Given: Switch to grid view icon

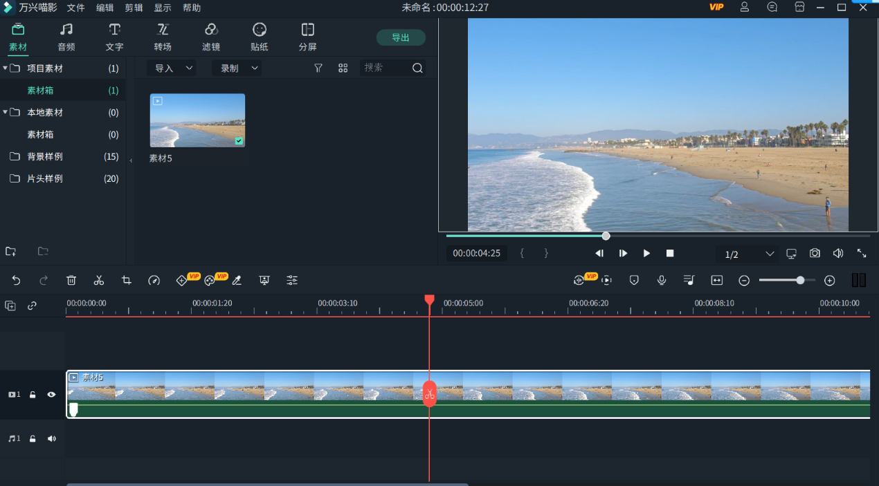Looking at the screenshot, I should pos(343,68).
